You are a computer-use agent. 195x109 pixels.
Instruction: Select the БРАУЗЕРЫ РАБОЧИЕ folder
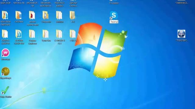tap(5, 15)
